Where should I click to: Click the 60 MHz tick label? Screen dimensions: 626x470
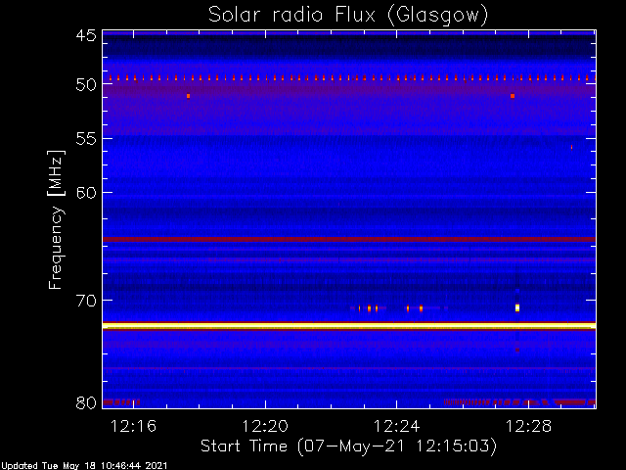click(x=86, y=193)
